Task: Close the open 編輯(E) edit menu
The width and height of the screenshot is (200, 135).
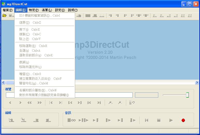Action: click(21, 10)
